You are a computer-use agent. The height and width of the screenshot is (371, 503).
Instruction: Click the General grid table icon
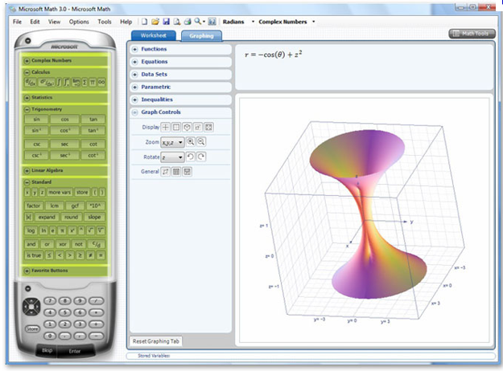click(176, 172)
